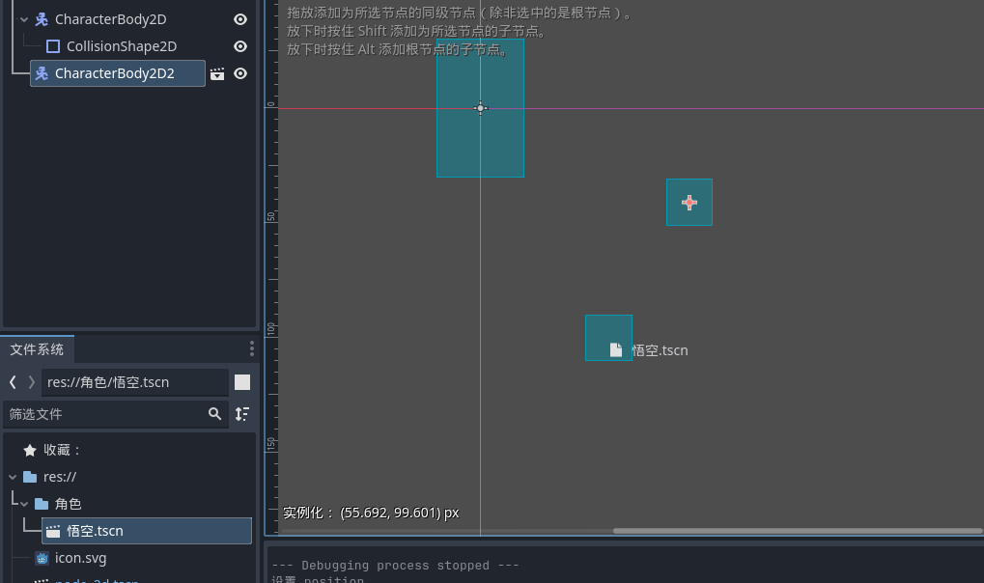Switch to the 文件系统 tab
The height and width of the screenshot is (583, 984).
[37, 349]
